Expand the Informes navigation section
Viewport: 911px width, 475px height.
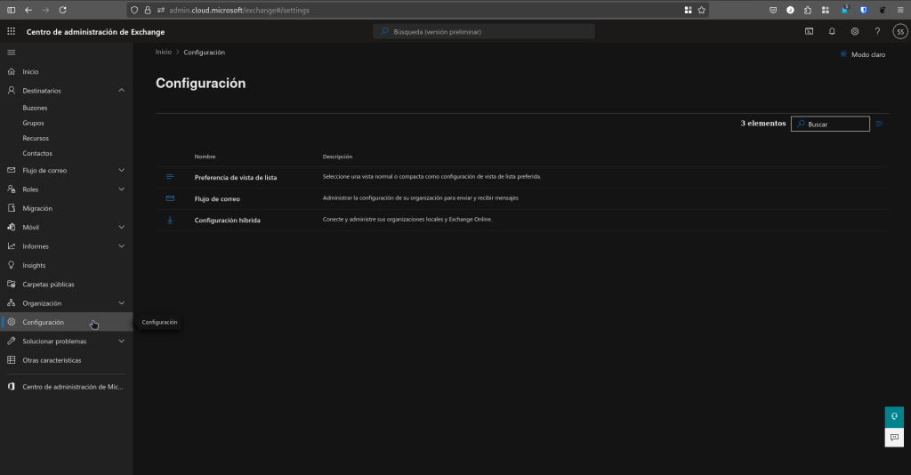[122, 246]
